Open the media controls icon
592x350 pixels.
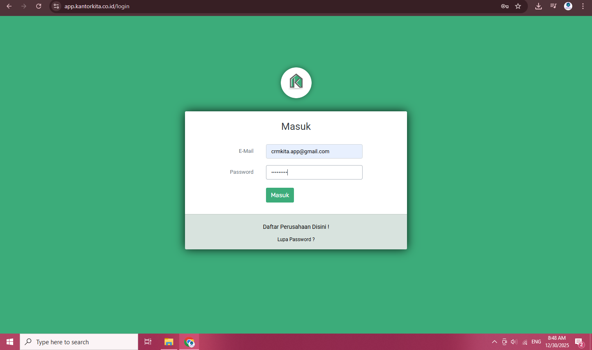tap(553, 6)
